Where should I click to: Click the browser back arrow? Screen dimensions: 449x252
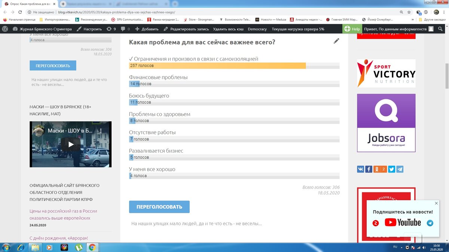point(4,12)
